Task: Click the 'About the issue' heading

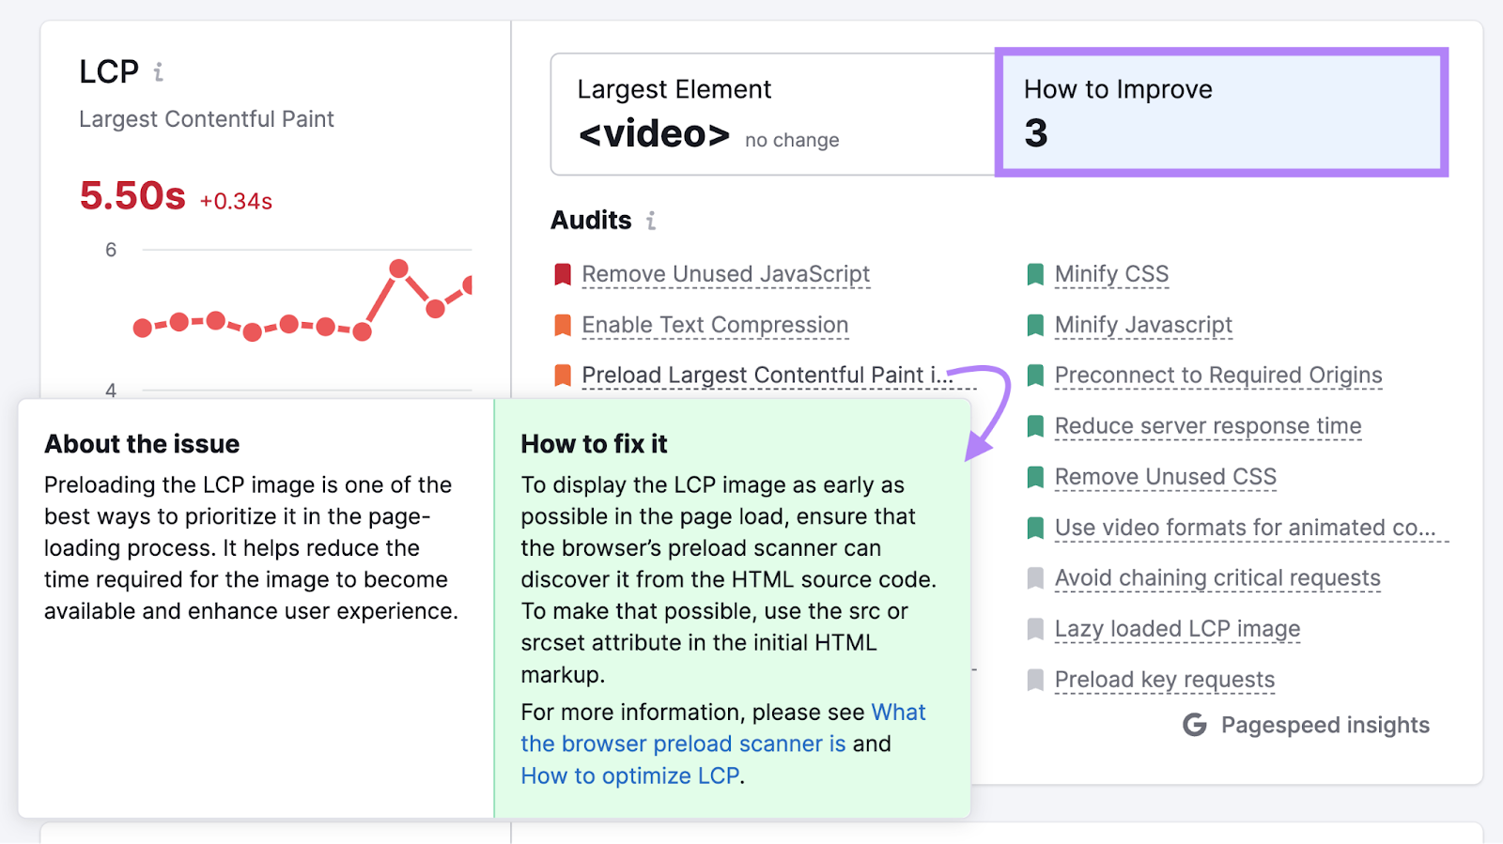Action: [142, 444]
